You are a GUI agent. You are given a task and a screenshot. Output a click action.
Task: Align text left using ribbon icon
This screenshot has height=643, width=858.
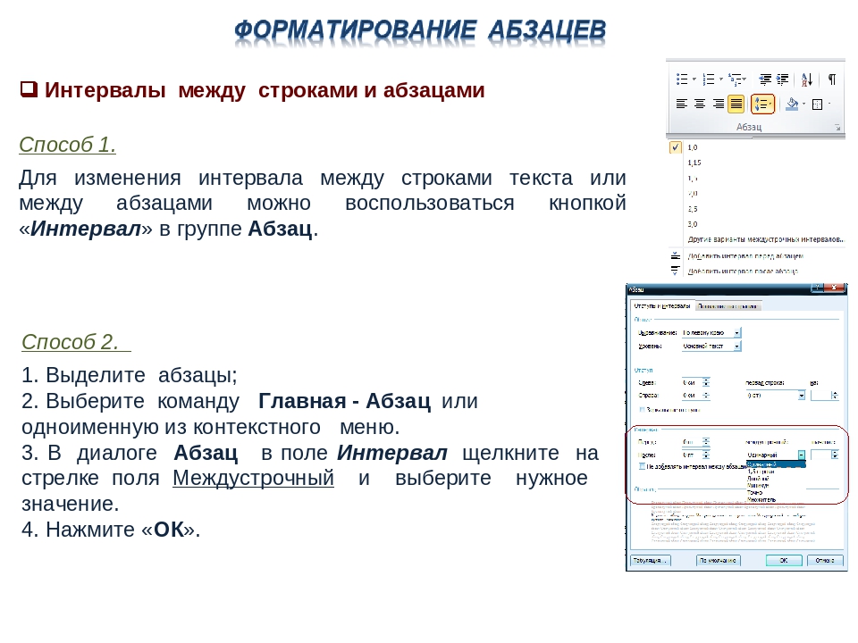click(x=682, y=104)
